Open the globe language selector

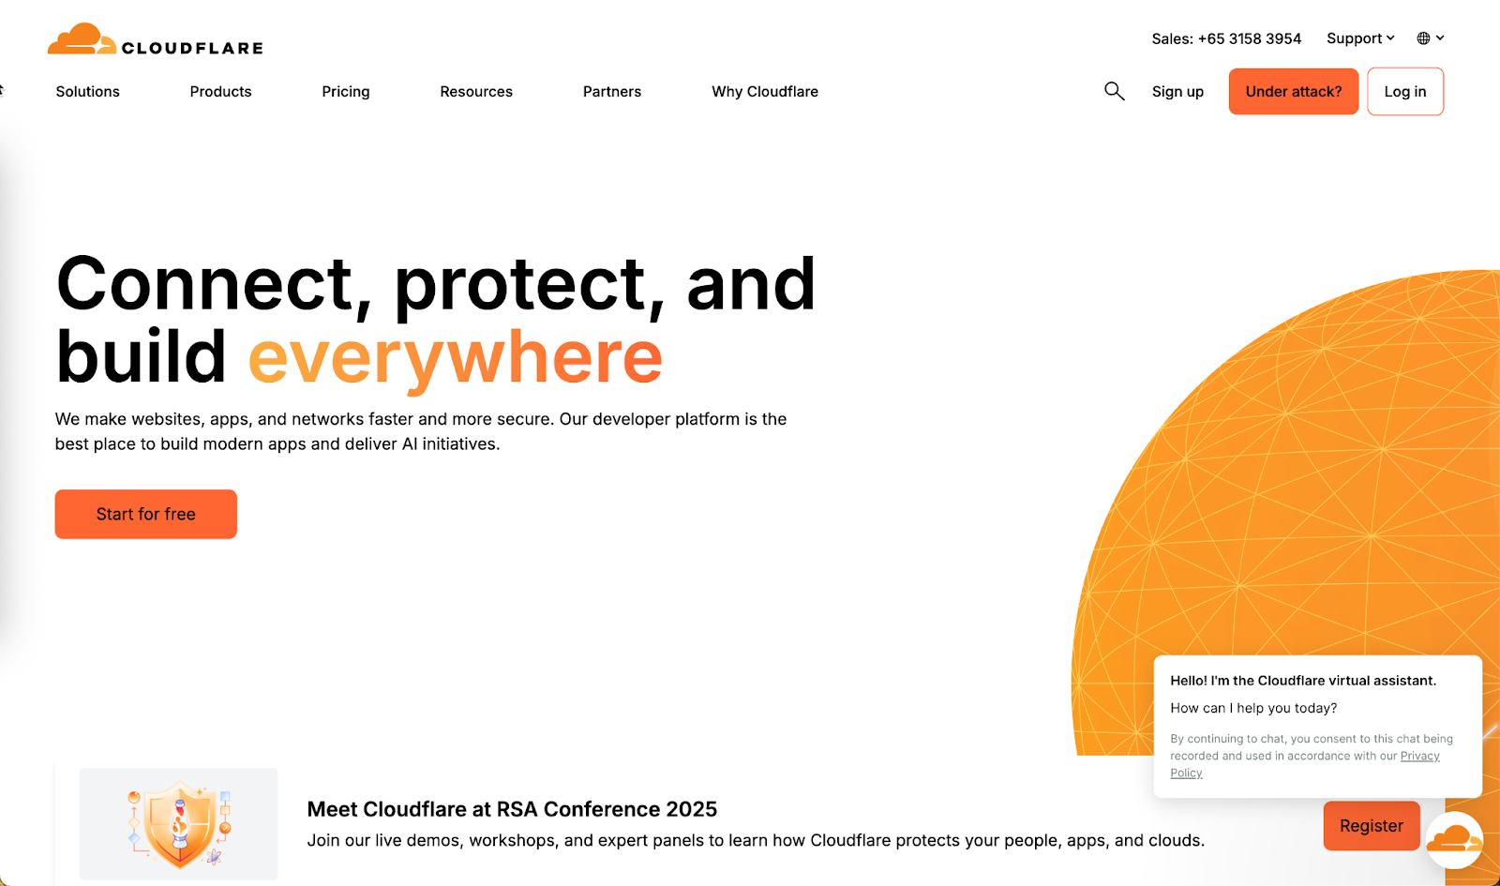tap(1431, 38)
